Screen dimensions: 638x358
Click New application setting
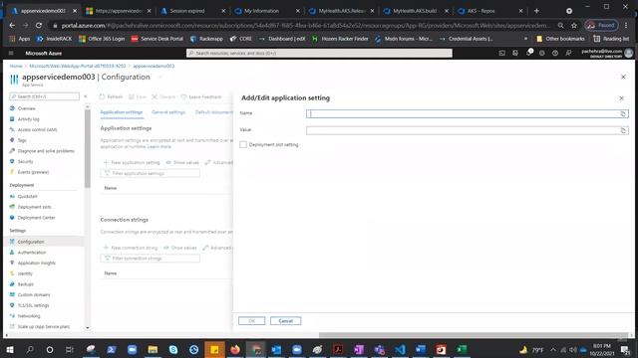tap(132, 162)
